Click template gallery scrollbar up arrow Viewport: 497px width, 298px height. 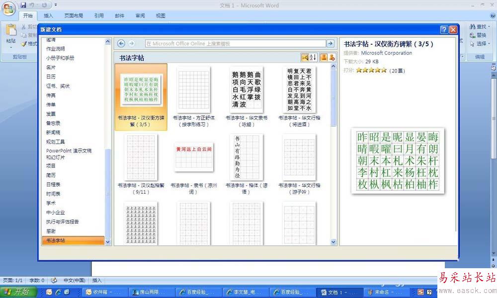pos(333,66)
